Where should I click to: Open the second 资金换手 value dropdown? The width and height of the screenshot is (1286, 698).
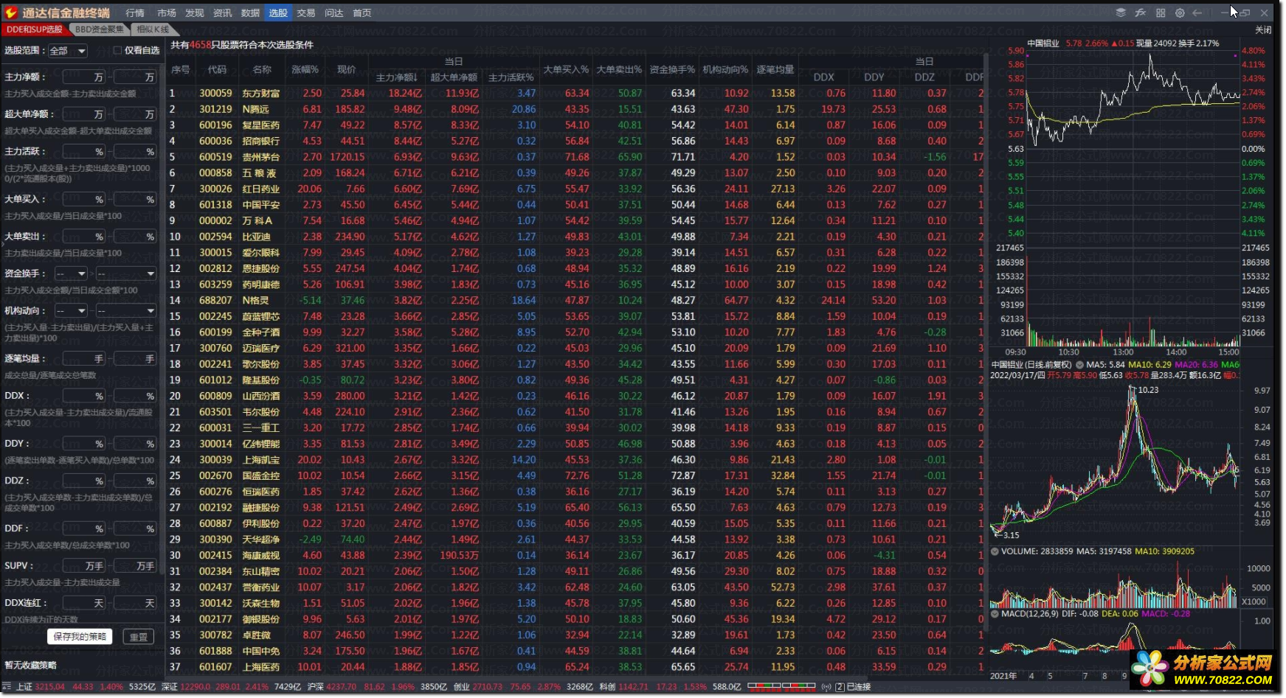(x=125, y=273)
